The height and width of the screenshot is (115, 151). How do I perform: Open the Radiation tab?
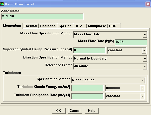tap(48, 26)
